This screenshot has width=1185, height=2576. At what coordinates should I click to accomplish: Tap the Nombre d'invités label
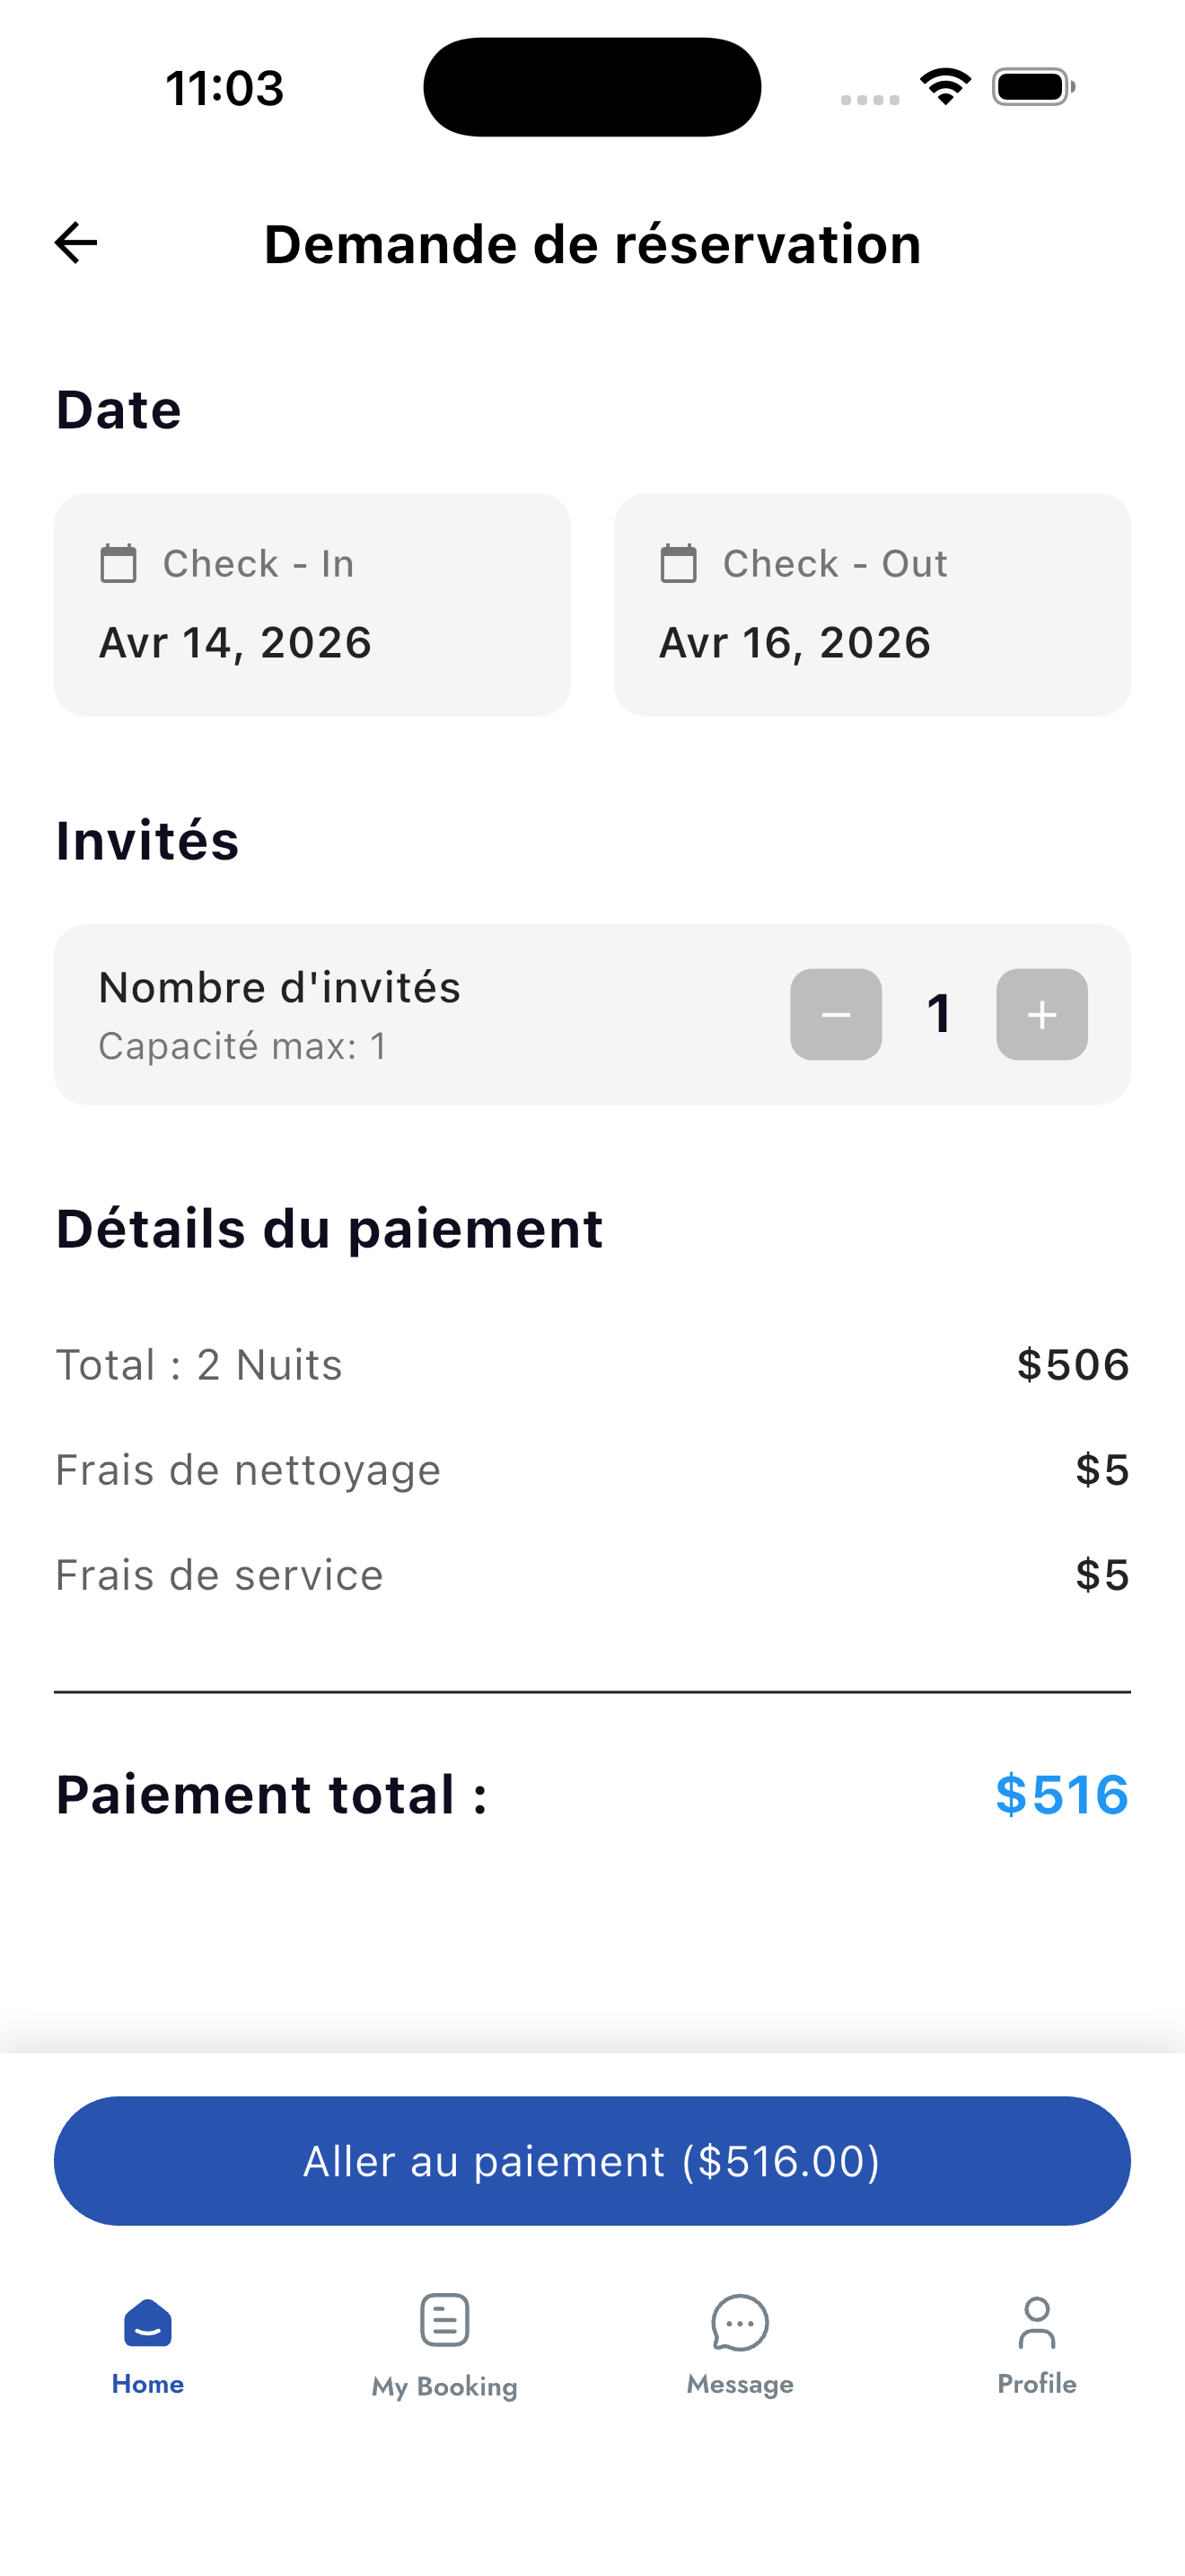(x=280, y=988)
